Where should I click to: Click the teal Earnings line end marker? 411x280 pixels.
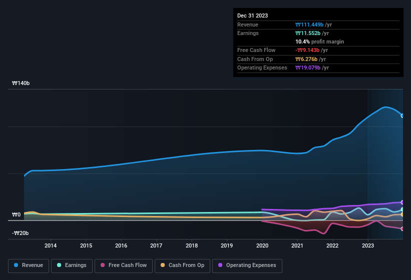pyautogui.click(x=402, y=209)
